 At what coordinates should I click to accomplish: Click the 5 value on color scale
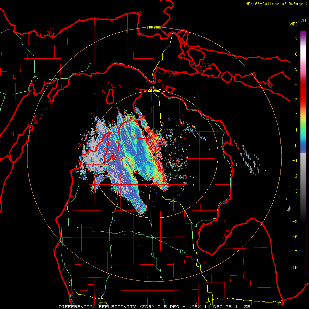[296, 69]
